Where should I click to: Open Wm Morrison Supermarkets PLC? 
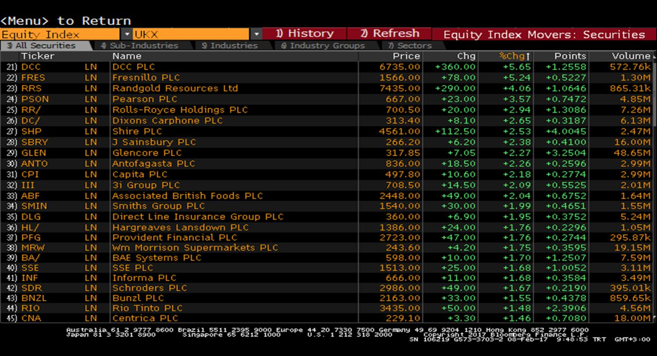(195, 248)
